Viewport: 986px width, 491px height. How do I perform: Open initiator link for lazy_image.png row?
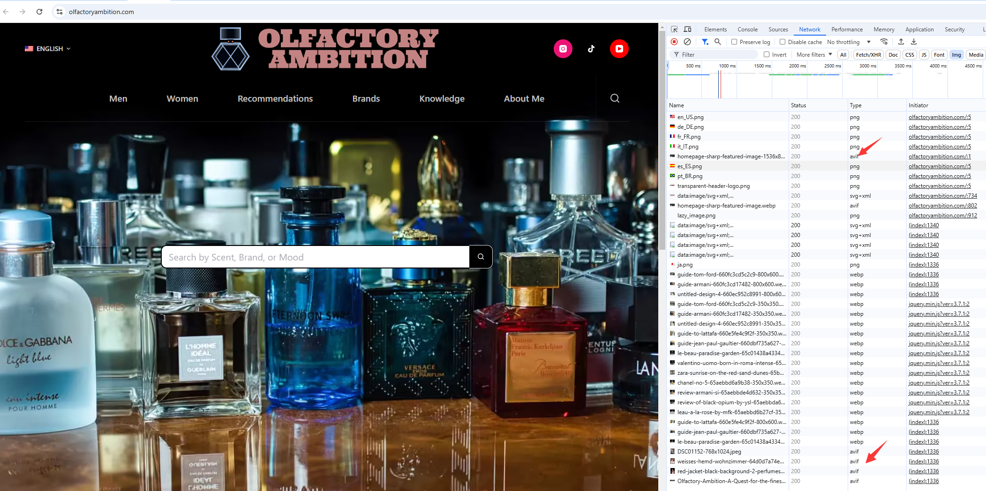943,216
